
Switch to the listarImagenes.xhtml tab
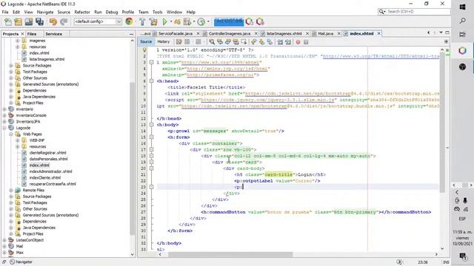point(284,33)
